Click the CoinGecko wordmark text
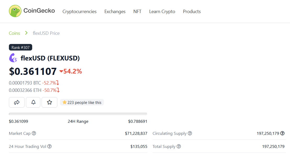Screen dimensions: 290x156 tap(39, 11)
